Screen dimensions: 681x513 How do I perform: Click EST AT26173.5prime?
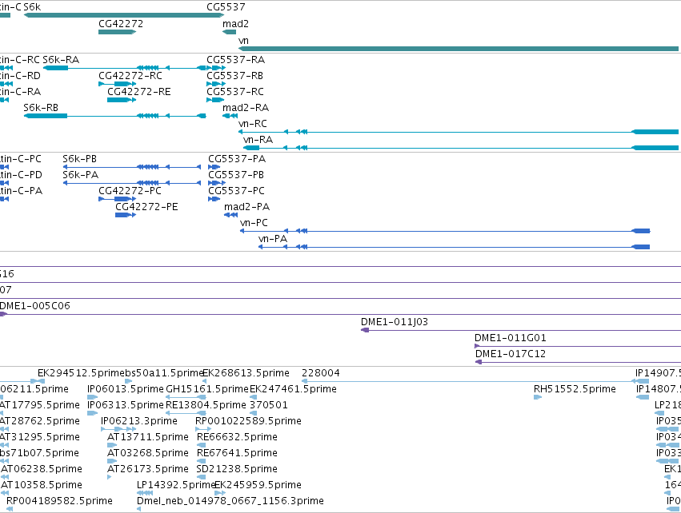pyautogui.click(x=110, y=477)
